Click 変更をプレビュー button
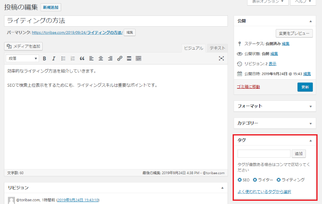Screen dimensions: 322x204 (294, 33)
